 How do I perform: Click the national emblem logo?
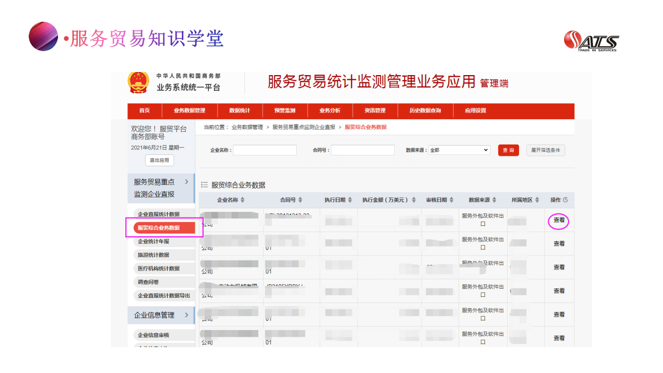pos(138,82)
